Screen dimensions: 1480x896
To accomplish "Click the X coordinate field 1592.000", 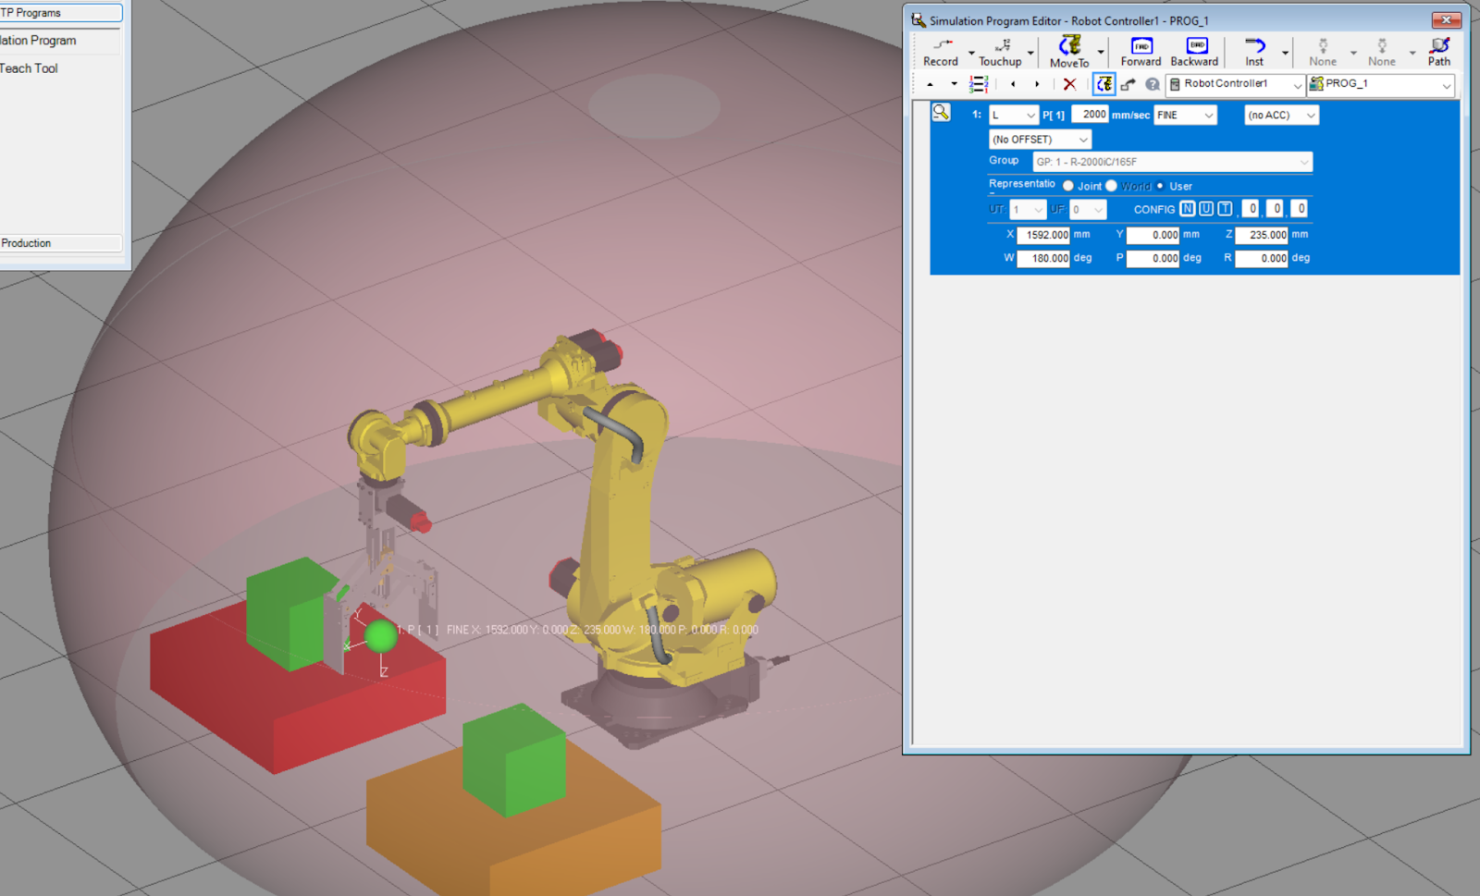I will 1043,235.
